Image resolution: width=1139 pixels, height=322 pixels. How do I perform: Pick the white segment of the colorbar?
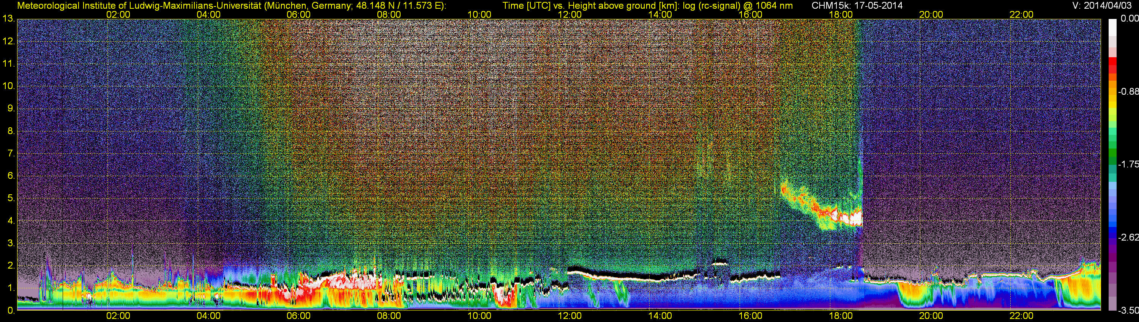pos(1112,27)
